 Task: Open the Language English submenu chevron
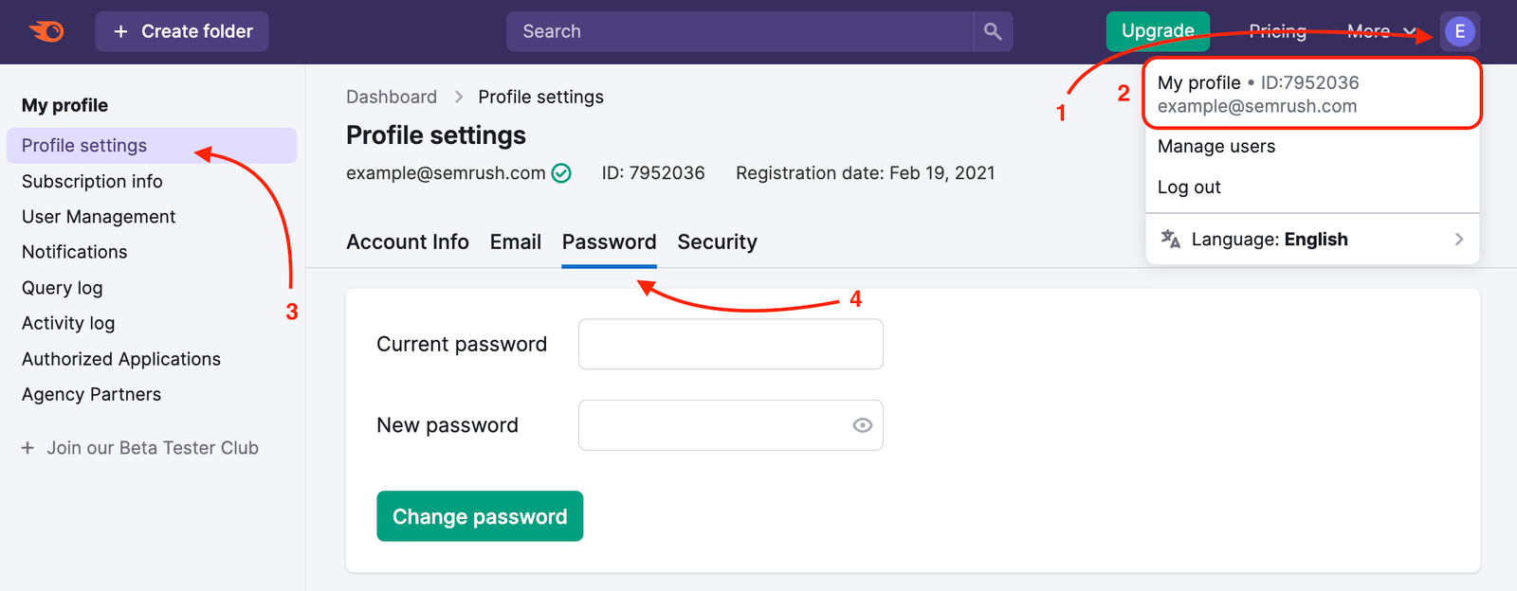pos(1458,240)
